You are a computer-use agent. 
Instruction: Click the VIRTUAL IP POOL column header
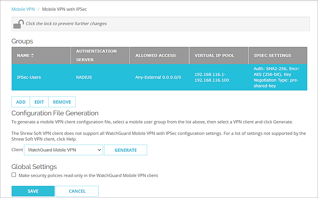coord(219,56)
